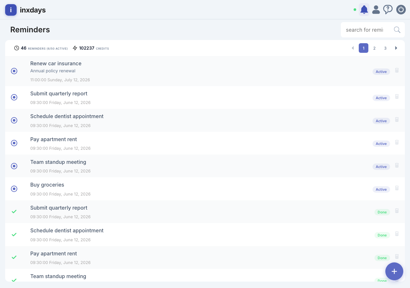Toggle active Pay apartment rent status circle
Image resolution: width=410 pixels, height=288 pixels.
pos(14,143)
